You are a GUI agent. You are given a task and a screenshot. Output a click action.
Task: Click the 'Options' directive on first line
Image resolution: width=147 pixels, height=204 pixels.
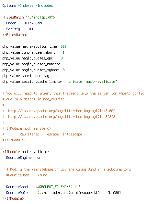(x=9, y=6)
